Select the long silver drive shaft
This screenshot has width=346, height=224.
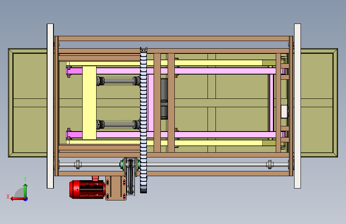click(174, 165)
